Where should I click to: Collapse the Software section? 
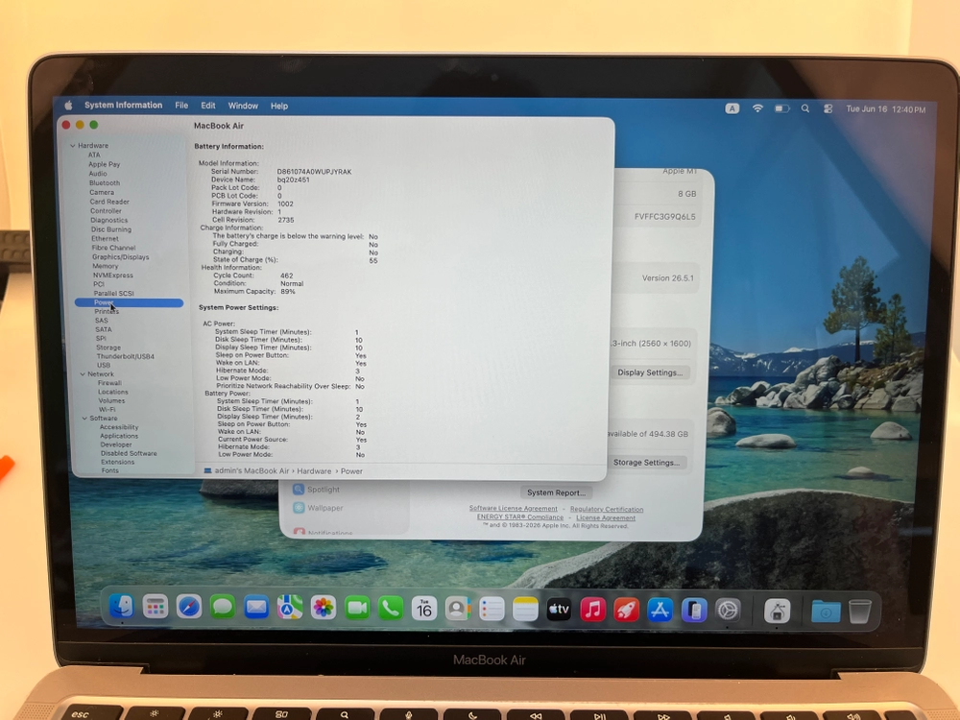pyautogui.click(x=84, y=419)
